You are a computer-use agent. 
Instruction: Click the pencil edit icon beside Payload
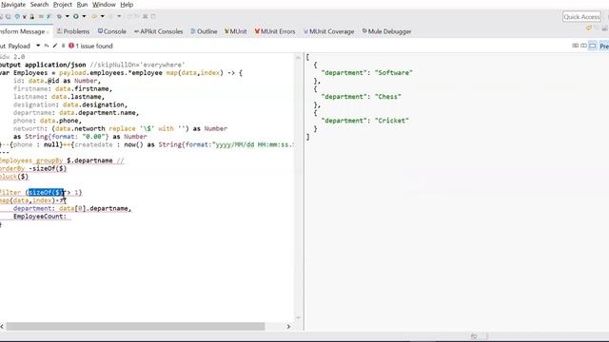(x=55, y=46)
